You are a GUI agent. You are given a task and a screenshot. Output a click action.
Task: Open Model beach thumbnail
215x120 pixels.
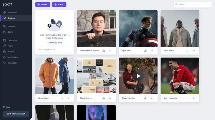(x=55, y=76)
